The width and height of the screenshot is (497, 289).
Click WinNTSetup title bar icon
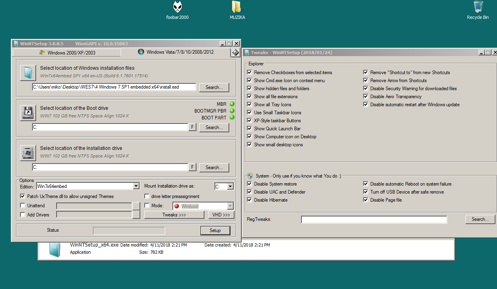pyautogui.click(x=16, y=44)
